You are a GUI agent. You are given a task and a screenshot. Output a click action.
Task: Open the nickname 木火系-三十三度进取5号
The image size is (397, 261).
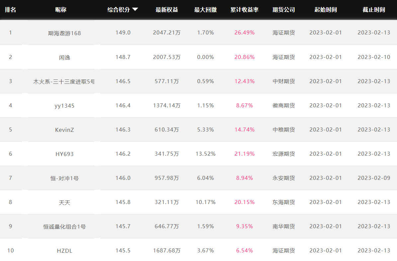tap(64, 81)
